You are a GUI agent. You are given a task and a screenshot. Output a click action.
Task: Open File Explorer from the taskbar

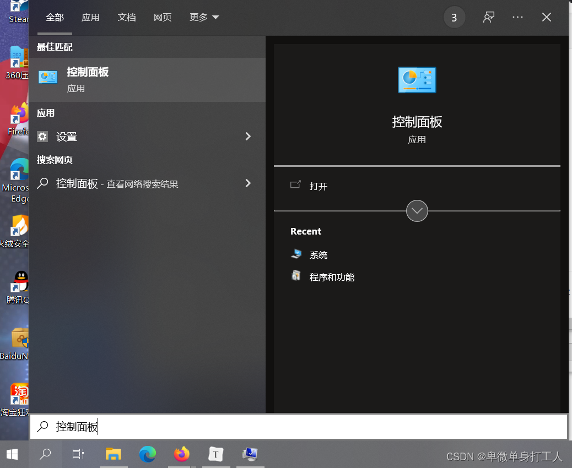[113, 454]
